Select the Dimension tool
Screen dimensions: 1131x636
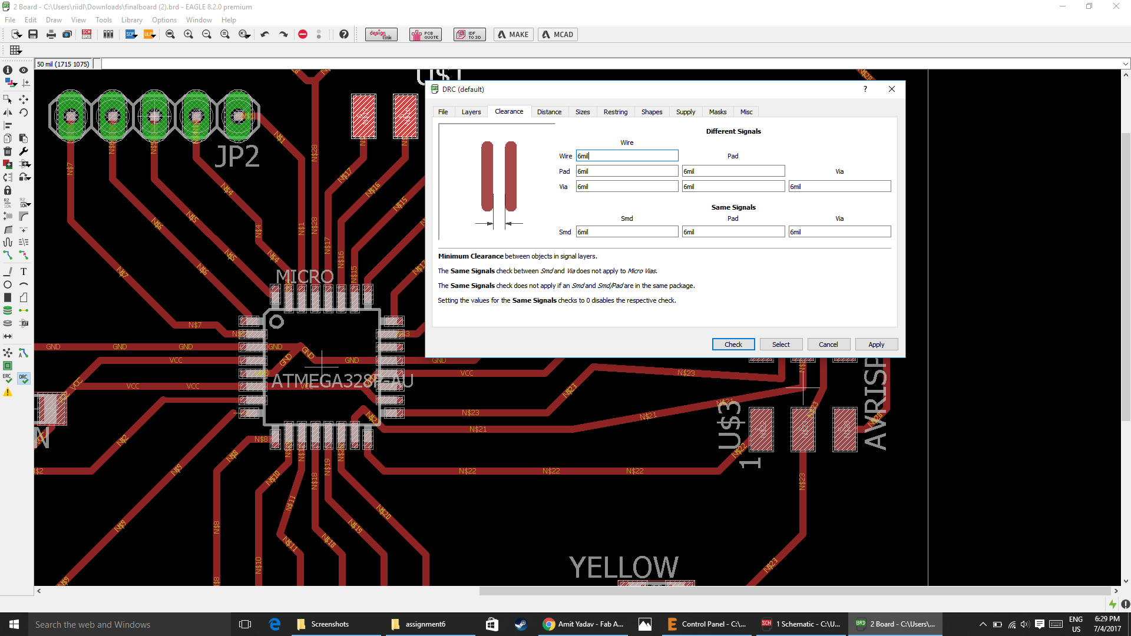[x=8, y=336]
